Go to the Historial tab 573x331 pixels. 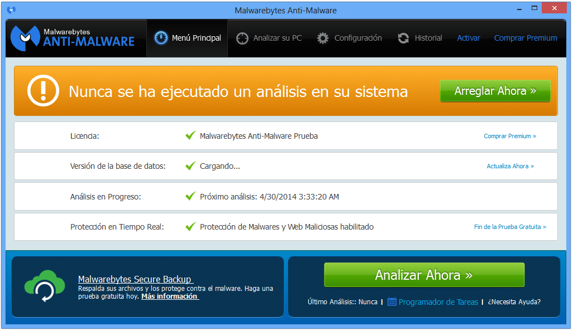click(x=420, y=38)
